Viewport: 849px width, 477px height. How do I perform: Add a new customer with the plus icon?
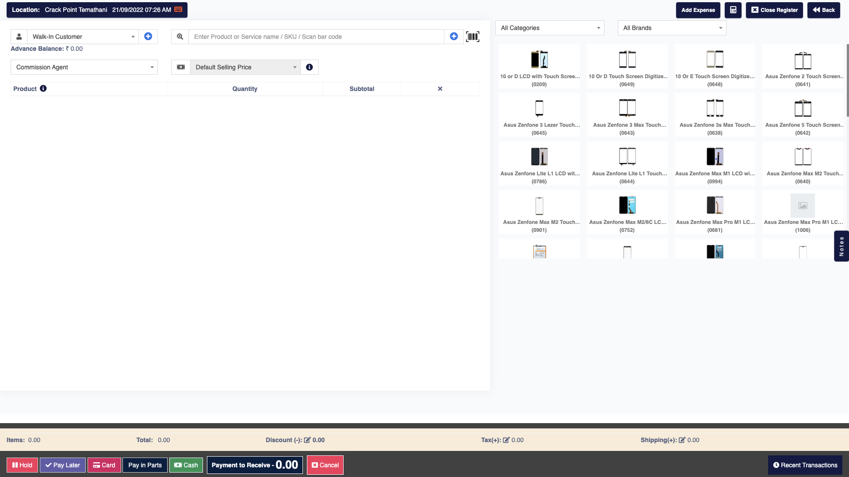click(x=148, y=36)
